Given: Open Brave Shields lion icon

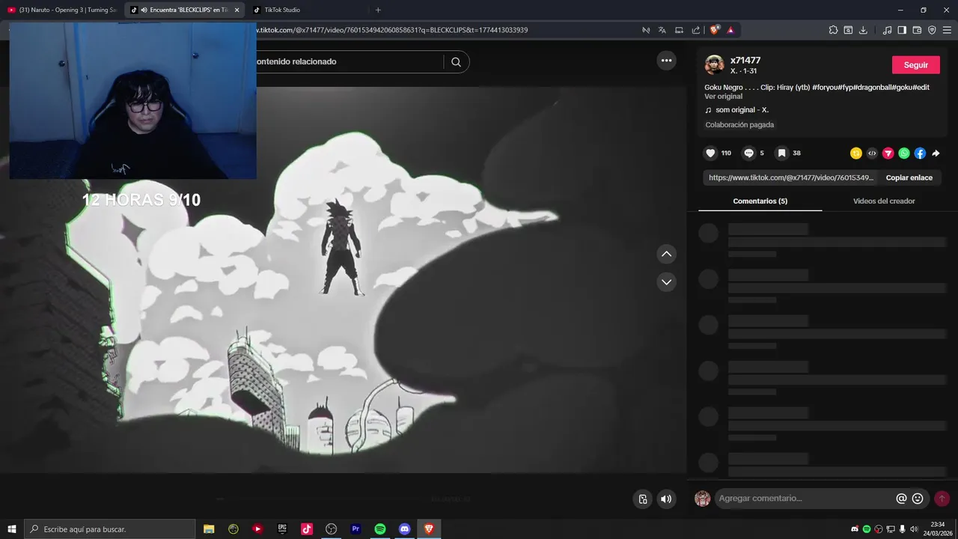Looking at the screenshot, I should click(715, 30).
